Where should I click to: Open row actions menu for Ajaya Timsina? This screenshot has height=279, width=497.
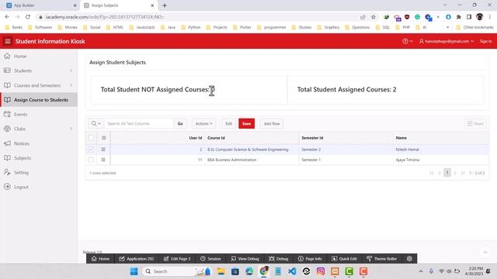click(x=103, y=160)
